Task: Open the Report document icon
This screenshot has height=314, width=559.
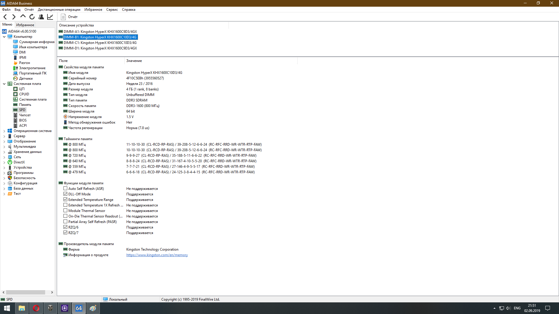Action: [x=63, y=17]
